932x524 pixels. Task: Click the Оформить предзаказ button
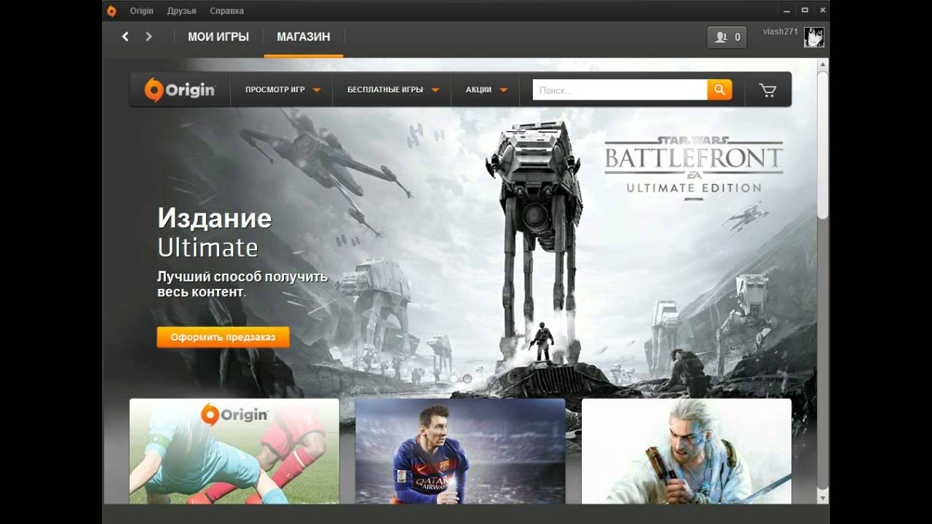(x=223, y=337)
